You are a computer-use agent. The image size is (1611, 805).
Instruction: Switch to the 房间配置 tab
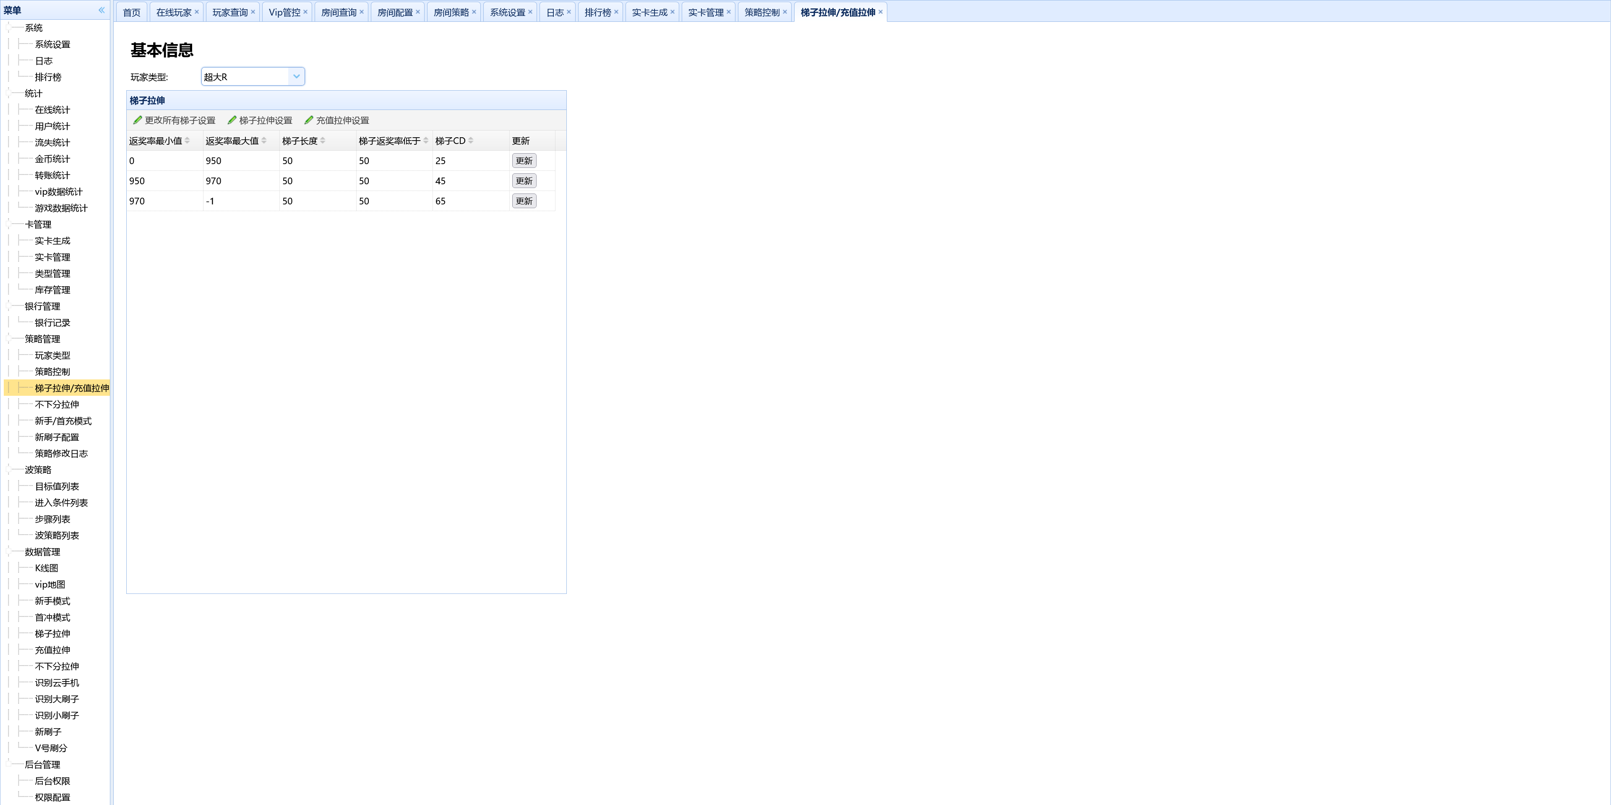[395, 13]
